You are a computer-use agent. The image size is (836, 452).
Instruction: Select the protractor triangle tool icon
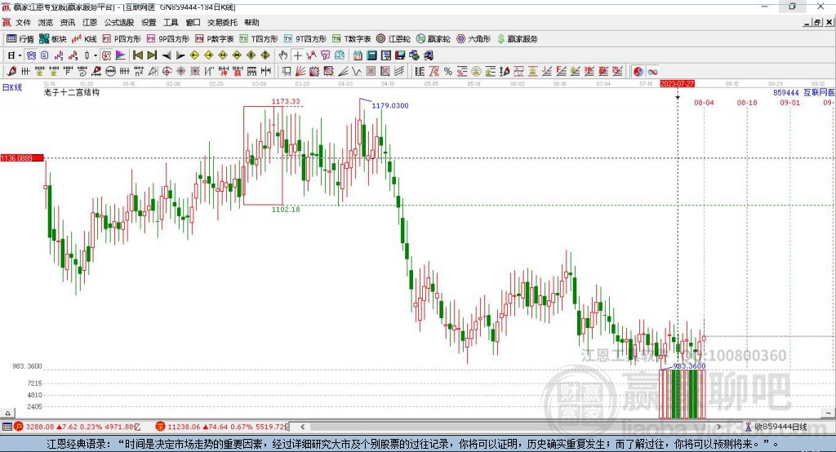(153, 72)
